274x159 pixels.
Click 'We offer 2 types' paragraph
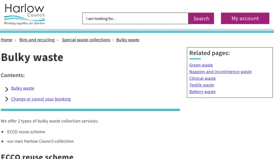coord(49,121)
